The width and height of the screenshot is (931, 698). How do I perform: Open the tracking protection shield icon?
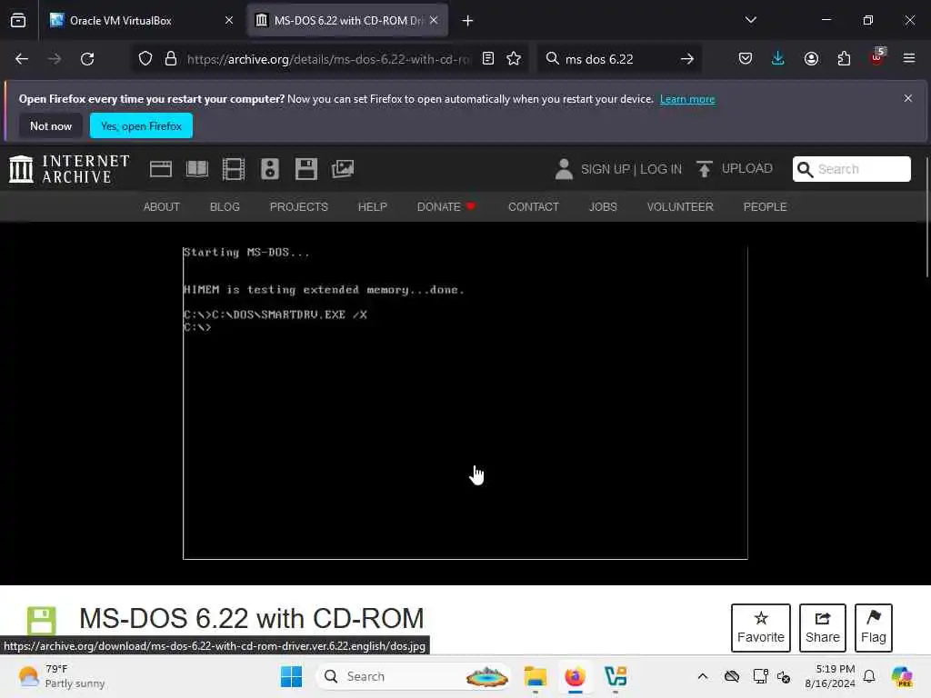pos(145,59)
